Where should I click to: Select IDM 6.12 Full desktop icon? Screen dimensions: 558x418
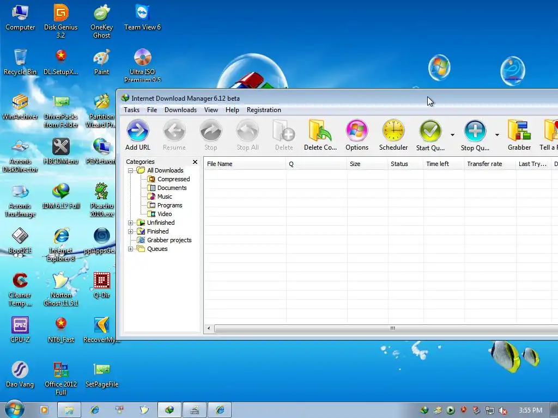(61, 196)
